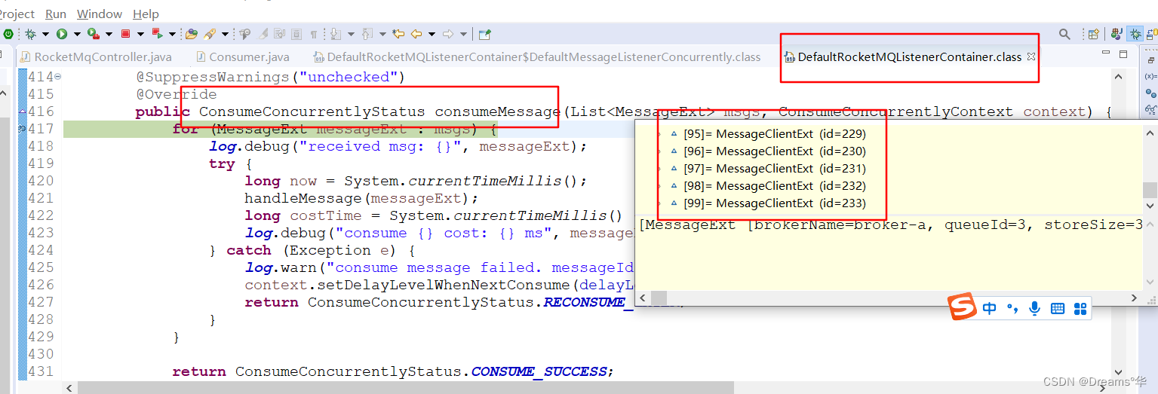Switch to the Database perspective icon

[1152, 34]
